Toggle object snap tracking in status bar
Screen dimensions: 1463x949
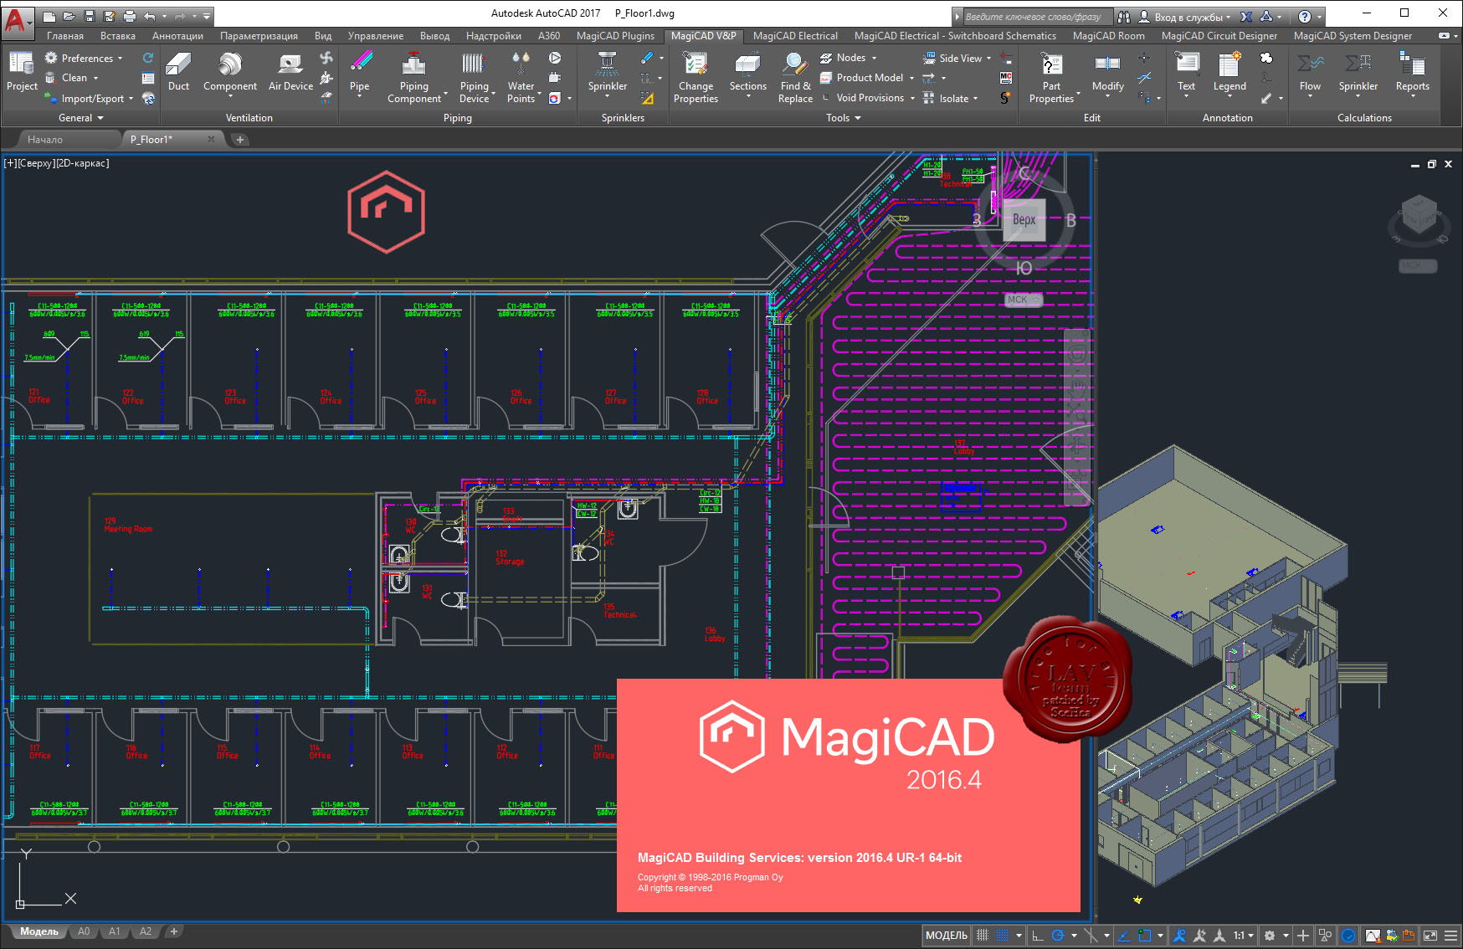click(x=1124, y=936)
